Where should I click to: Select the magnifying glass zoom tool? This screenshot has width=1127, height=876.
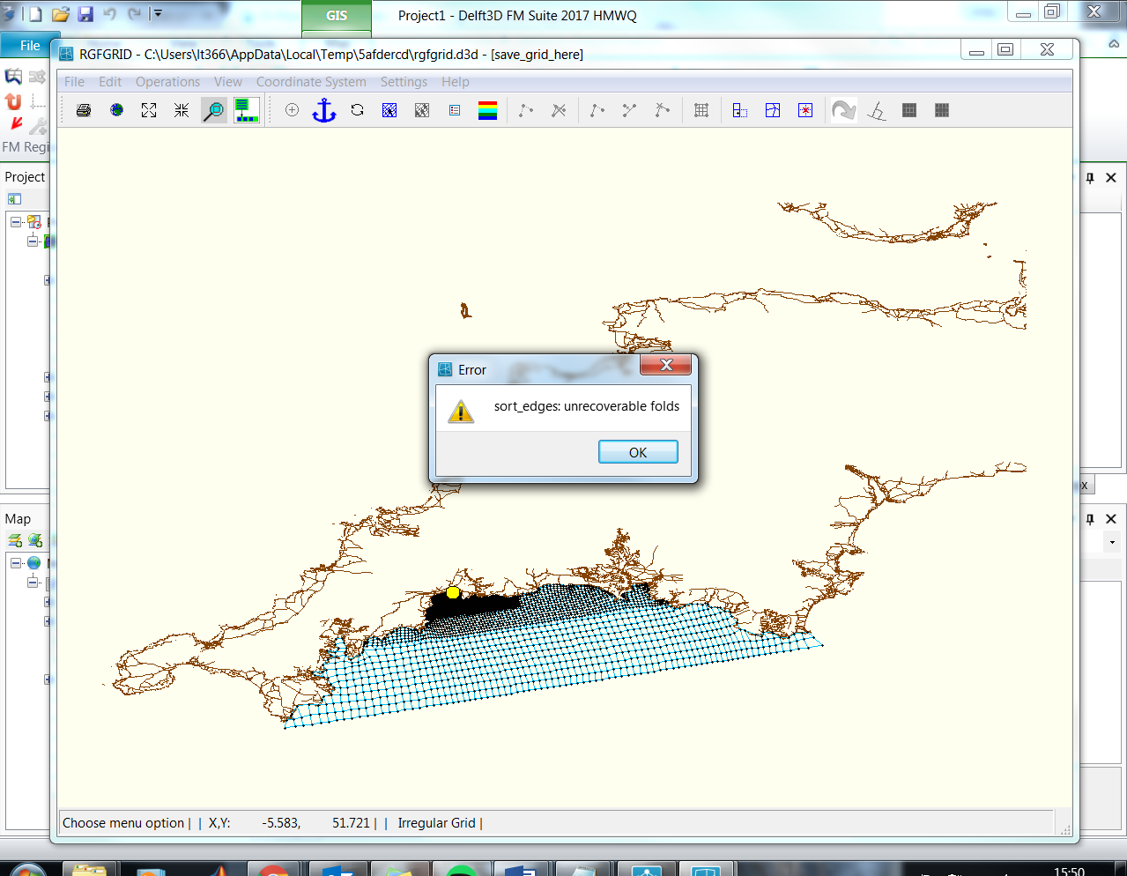click(213, 110)
